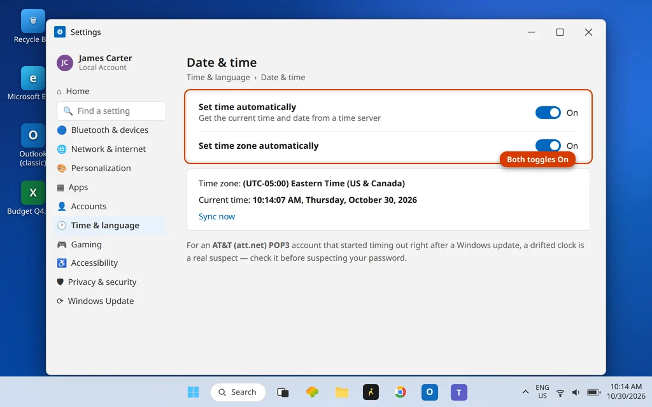This screenshot has width=652, height=407.
Task: Click the battery tray icon
Action: click(x=593, y=392)
